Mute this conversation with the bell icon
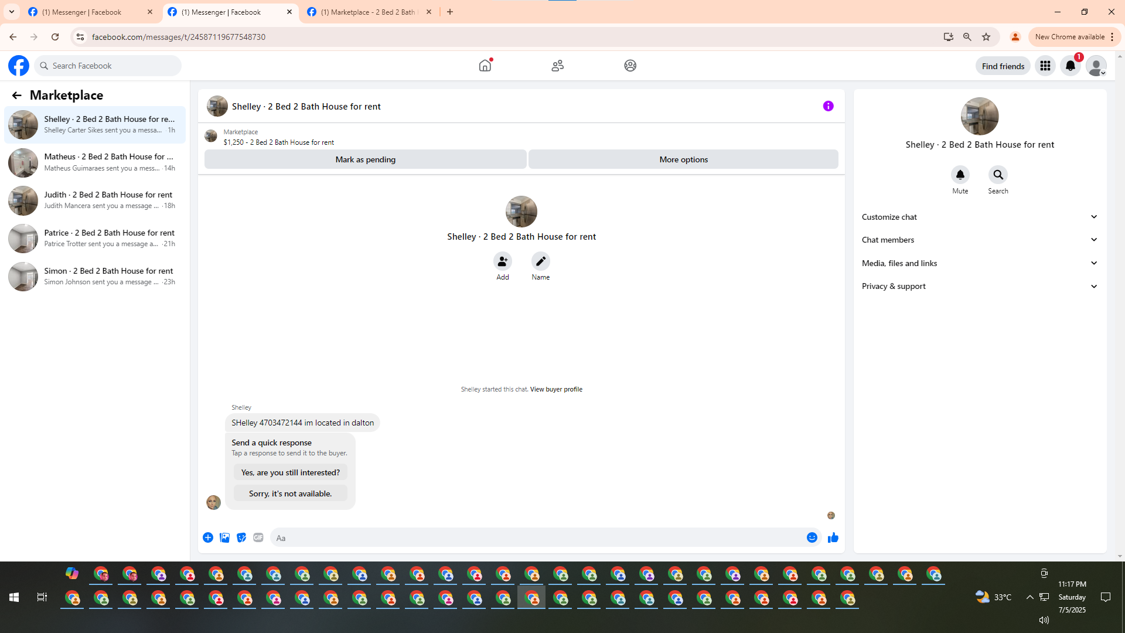Screen dimensions: 1125x633 click(960, 175)
